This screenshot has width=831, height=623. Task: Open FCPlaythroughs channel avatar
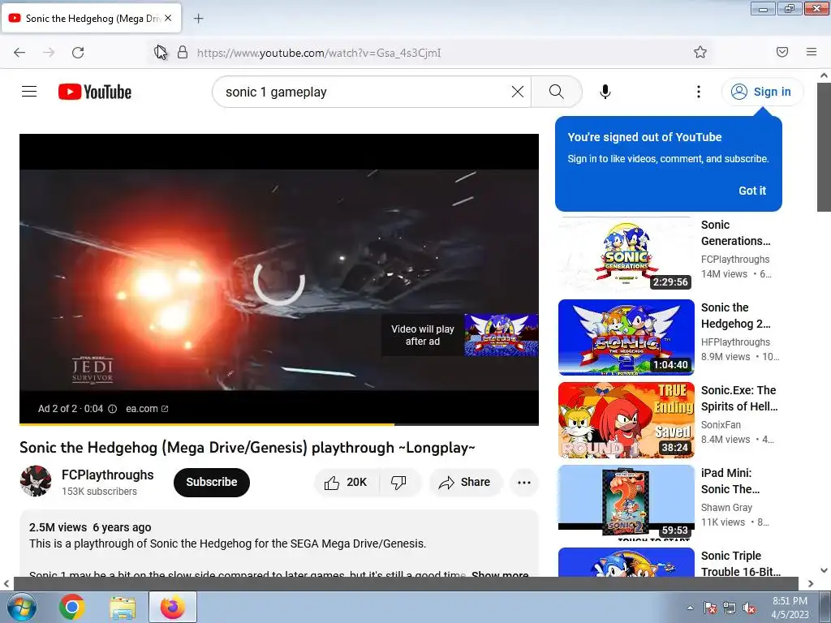[36, 481]
